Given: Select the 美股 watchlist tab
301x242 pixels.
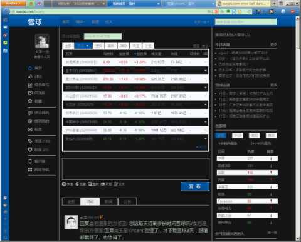Looking at the screenshot, I should pyautogui.click(x=111, y=46).
